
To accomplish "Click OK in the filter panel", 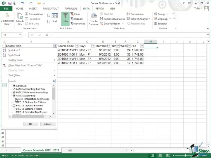I will pos(31,124).
